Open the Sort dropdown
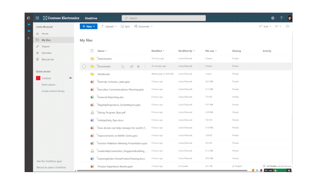This screenshot has width=319, height=179. point(265,26)
